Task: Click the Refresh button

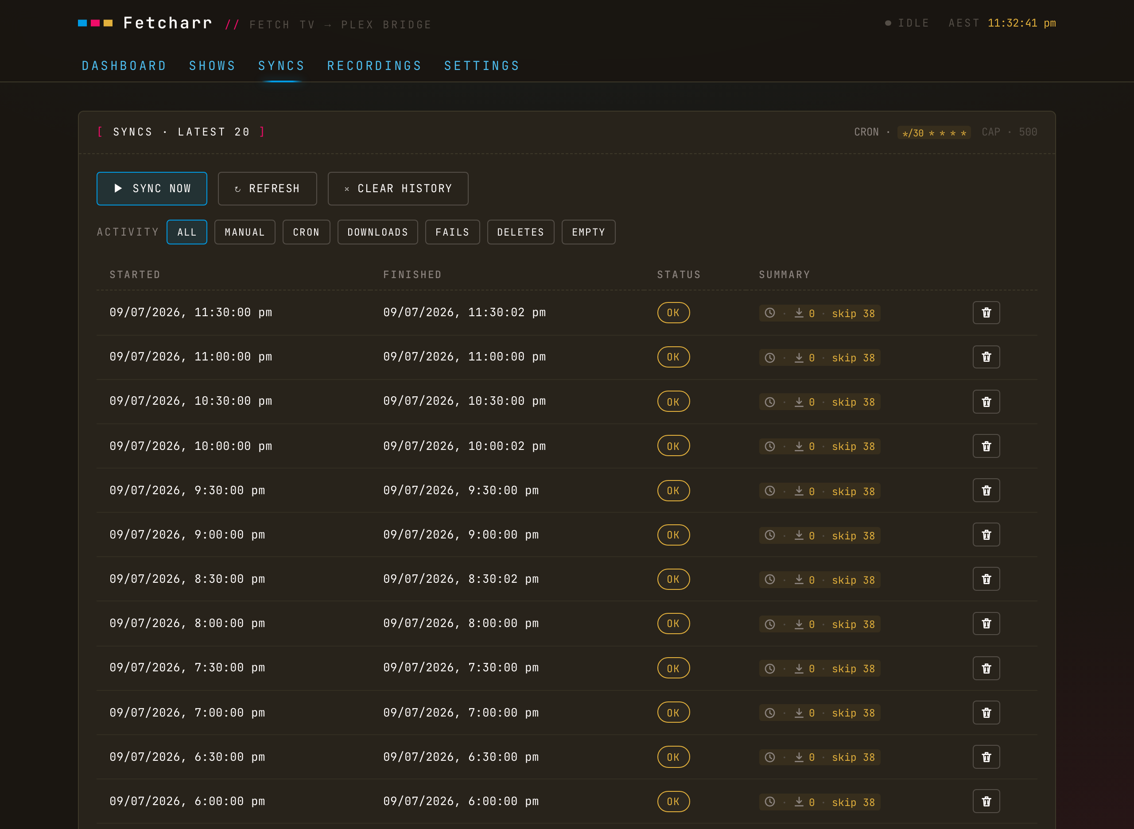Action: coord(267,189)
